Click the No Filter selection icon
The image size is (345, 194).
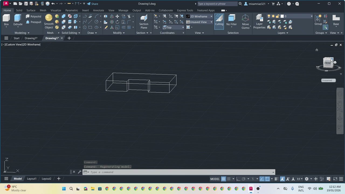click(232, 20)
